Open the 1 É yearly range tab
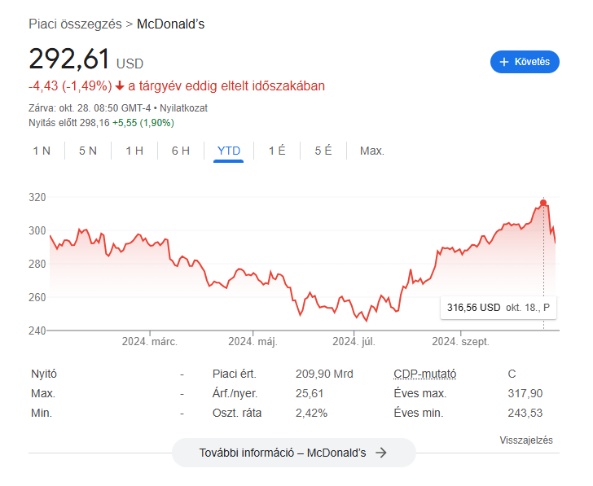 point(277,151)
